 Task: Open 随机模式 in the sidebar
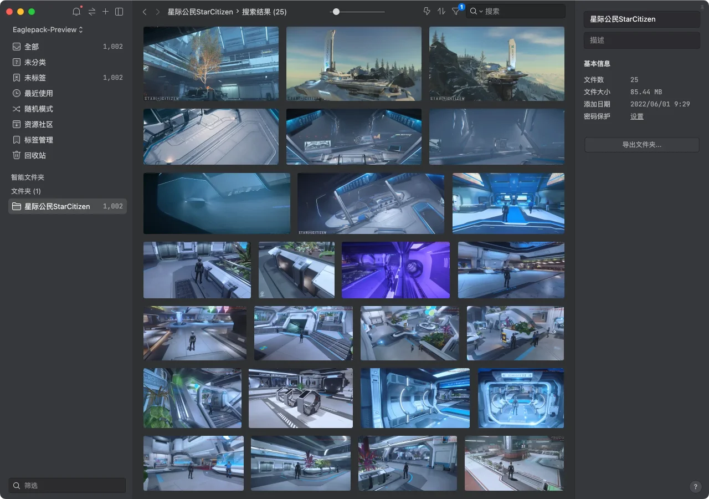68,109
